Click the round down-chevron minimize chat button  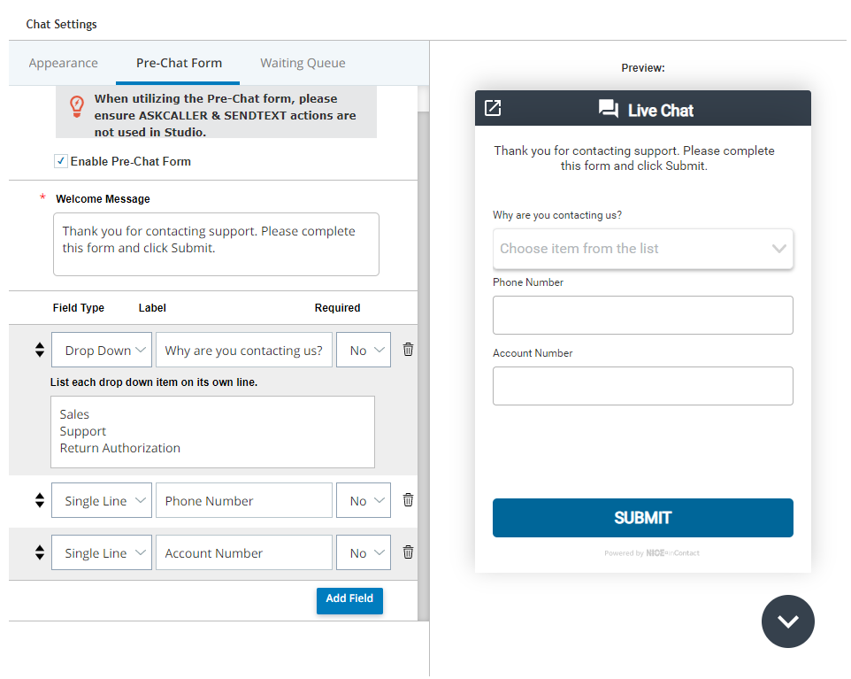coord(787,621)
